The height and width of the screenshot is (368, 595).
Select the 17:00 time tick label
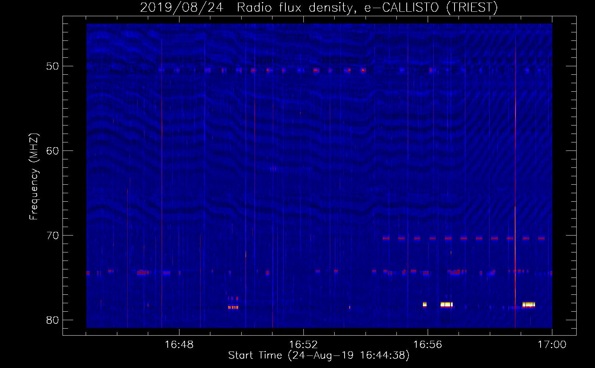point(552,344)
